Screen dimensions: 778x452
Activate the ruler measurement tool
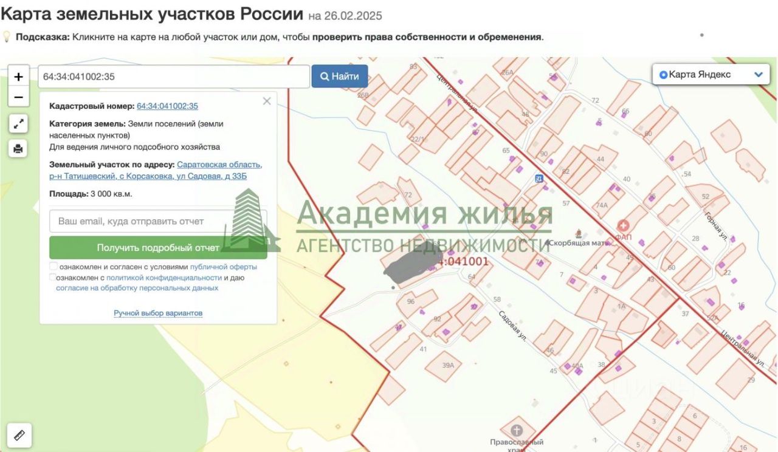click(x=18, y=435)
